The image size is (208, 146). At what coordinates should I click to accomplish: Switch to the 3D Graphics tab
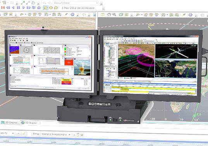tap(30, 123)
